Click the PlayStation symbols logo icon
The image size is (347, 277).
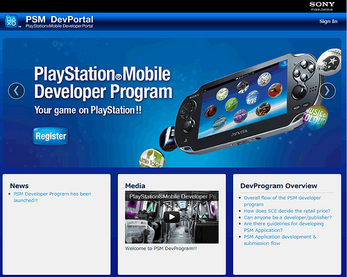pos(11,21)
